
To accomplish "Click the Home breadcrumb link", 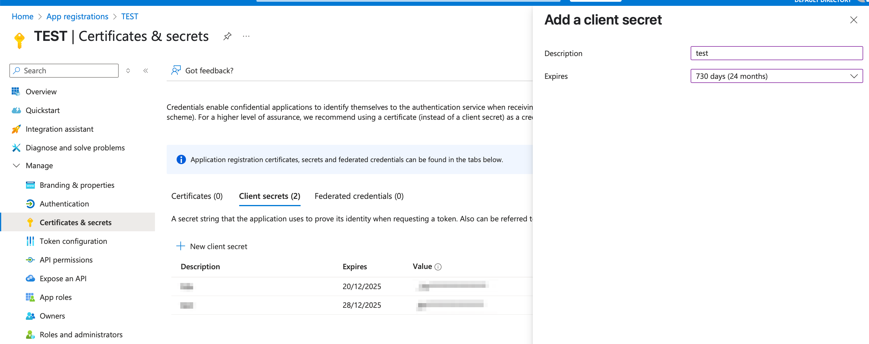I will coord(22,17).
